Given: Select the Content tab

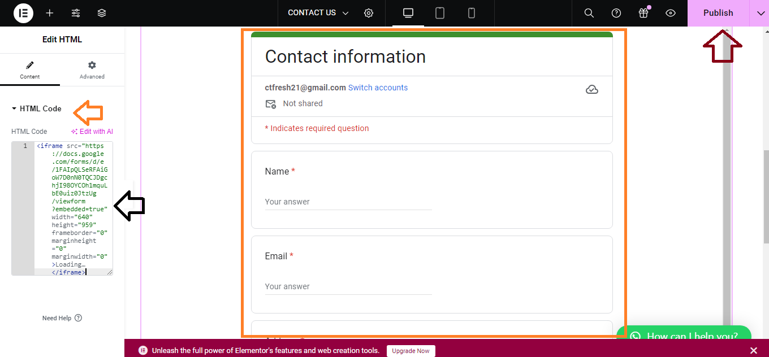Looking at the screenshot, I should point(30,70).
